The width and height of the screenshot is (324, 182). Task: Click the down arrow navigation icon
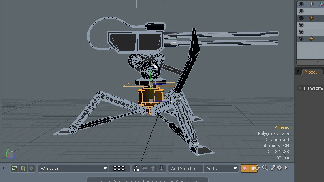click(x=162, y=168)
